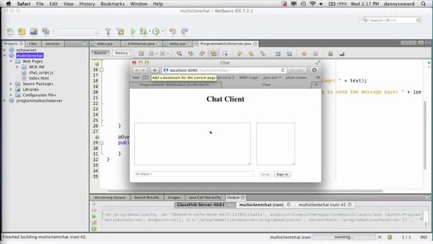Click the Sign in button
Viewport: 433px width, 244px height.
(282, 174)
